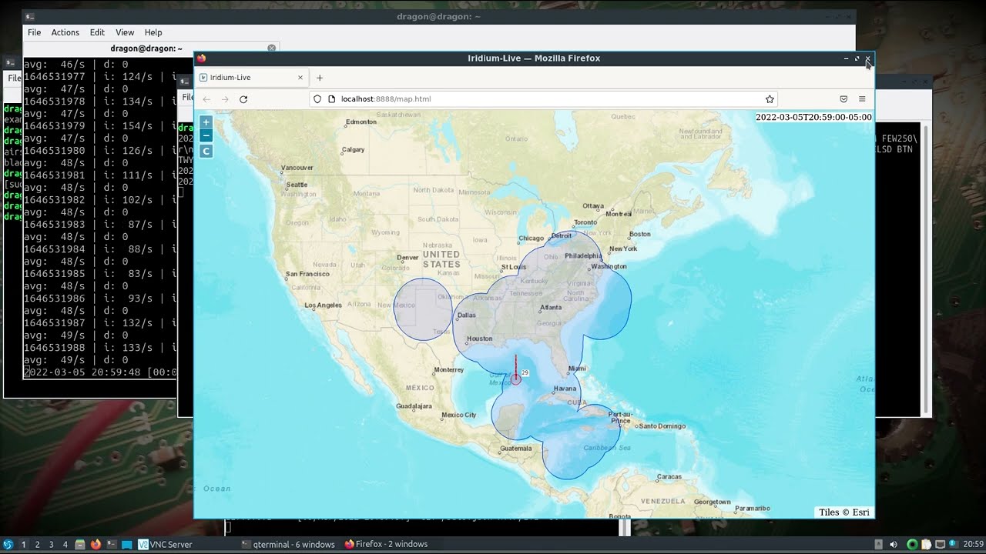Viewport: 986px width, 554px height.
Task: Open the Save to Pocket icon
Action: click(x=843, y=99)
